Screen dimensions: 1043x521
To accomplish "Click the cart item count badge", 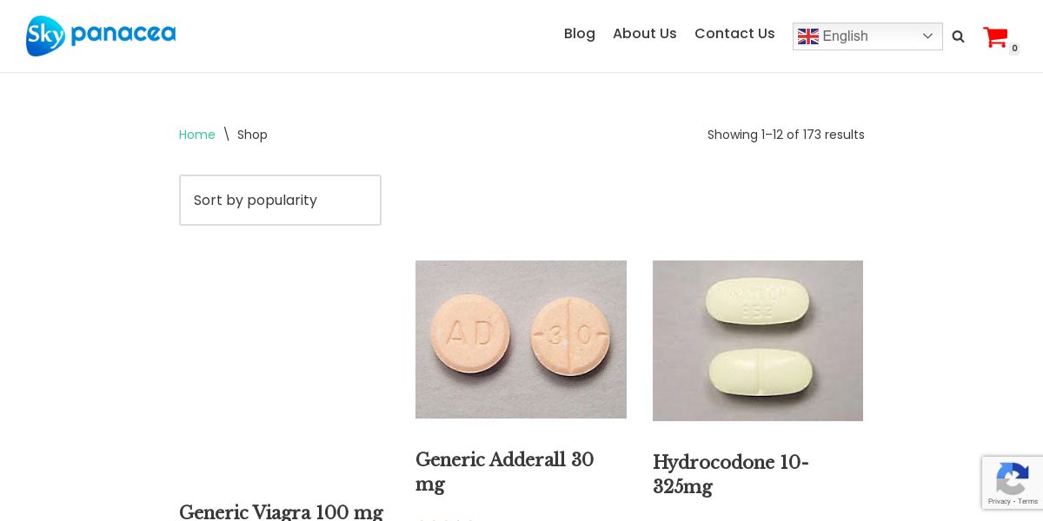I will [x=1014, y=49].
